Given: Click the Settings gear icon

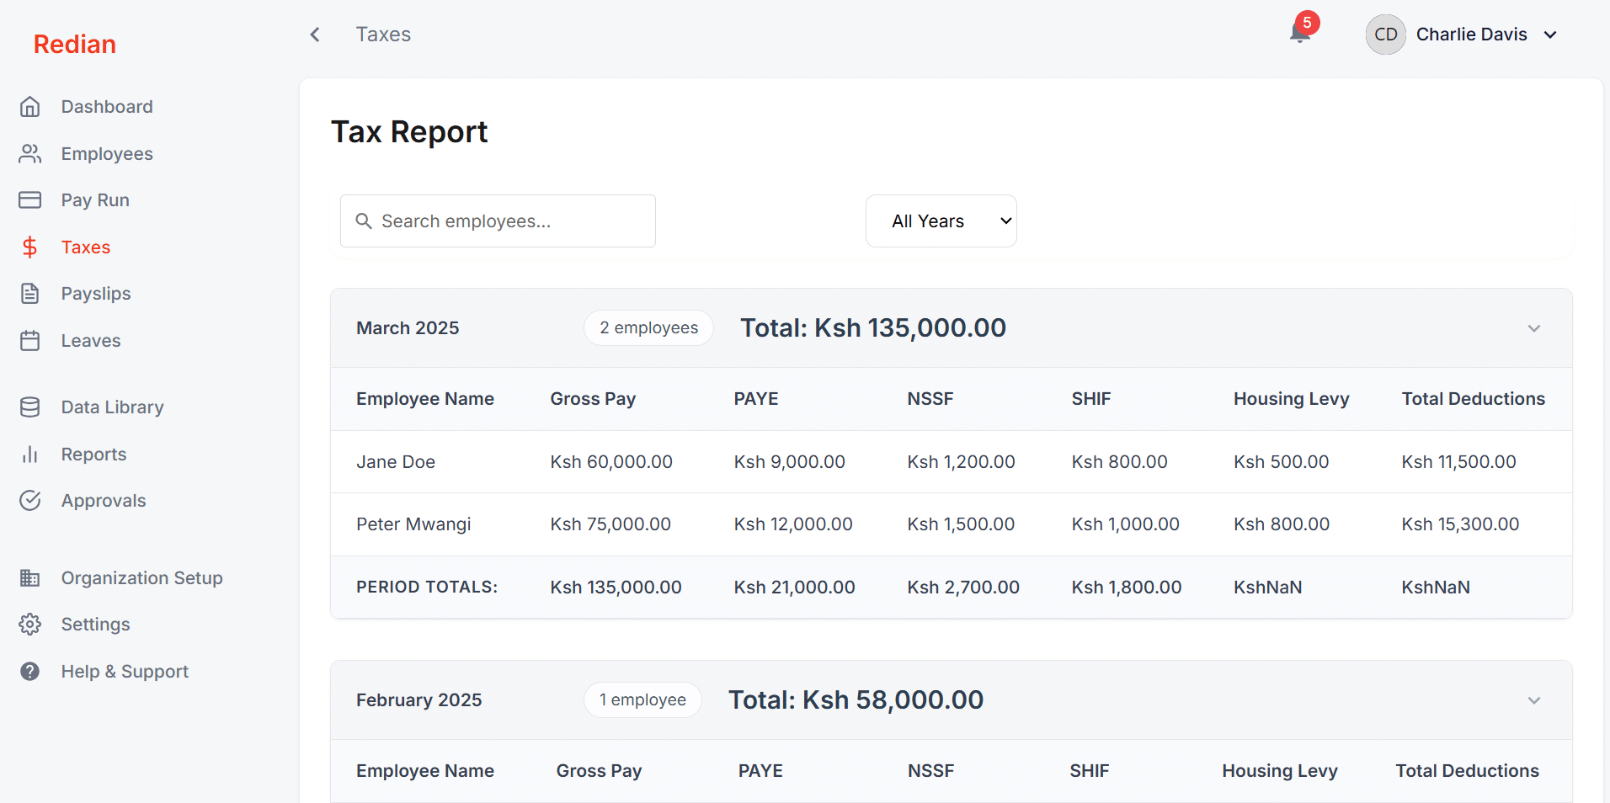Looking at the screenshot, I should (30, 625).
